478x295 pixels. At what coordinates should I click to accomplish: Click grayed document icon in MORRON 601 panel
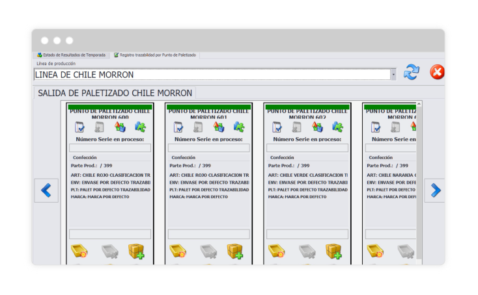pos(198,127)
